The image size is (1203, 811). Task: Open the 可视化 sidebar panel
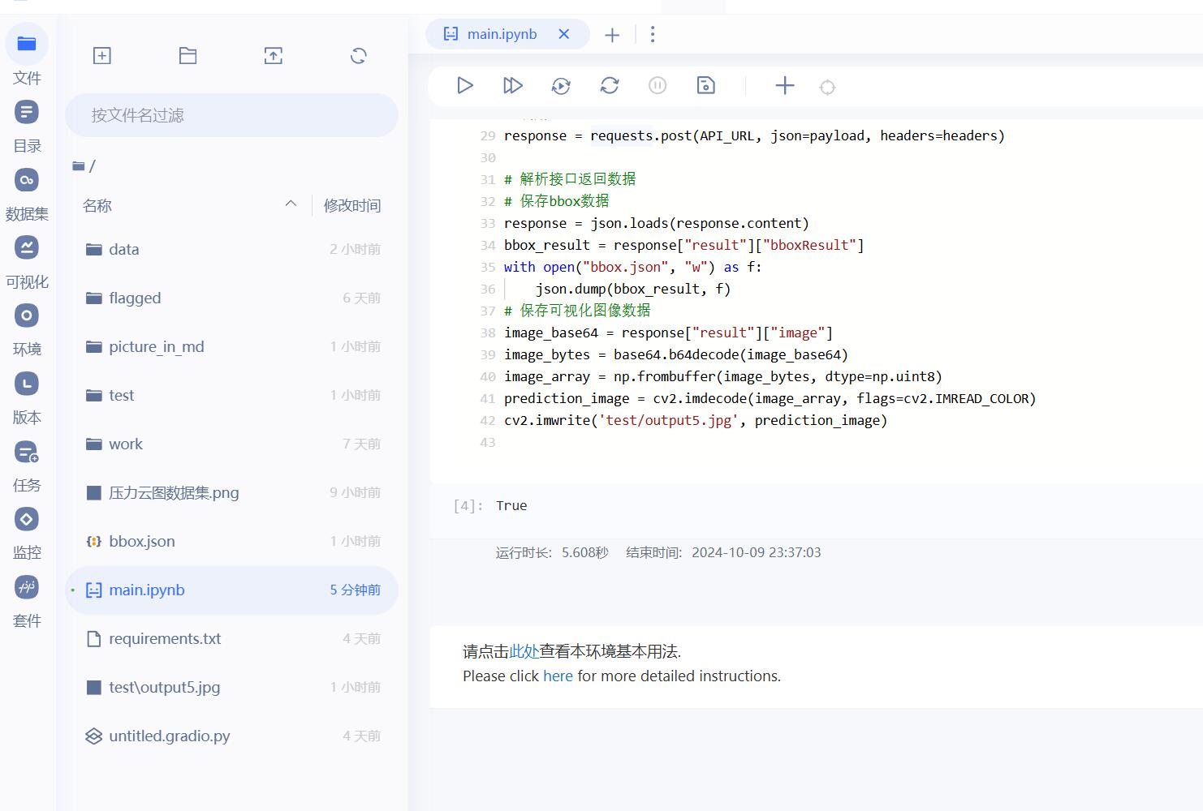tap(27, 262)
